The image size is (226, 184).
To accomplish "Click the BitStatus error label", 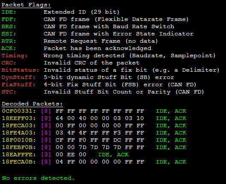I will coord(20,70).
